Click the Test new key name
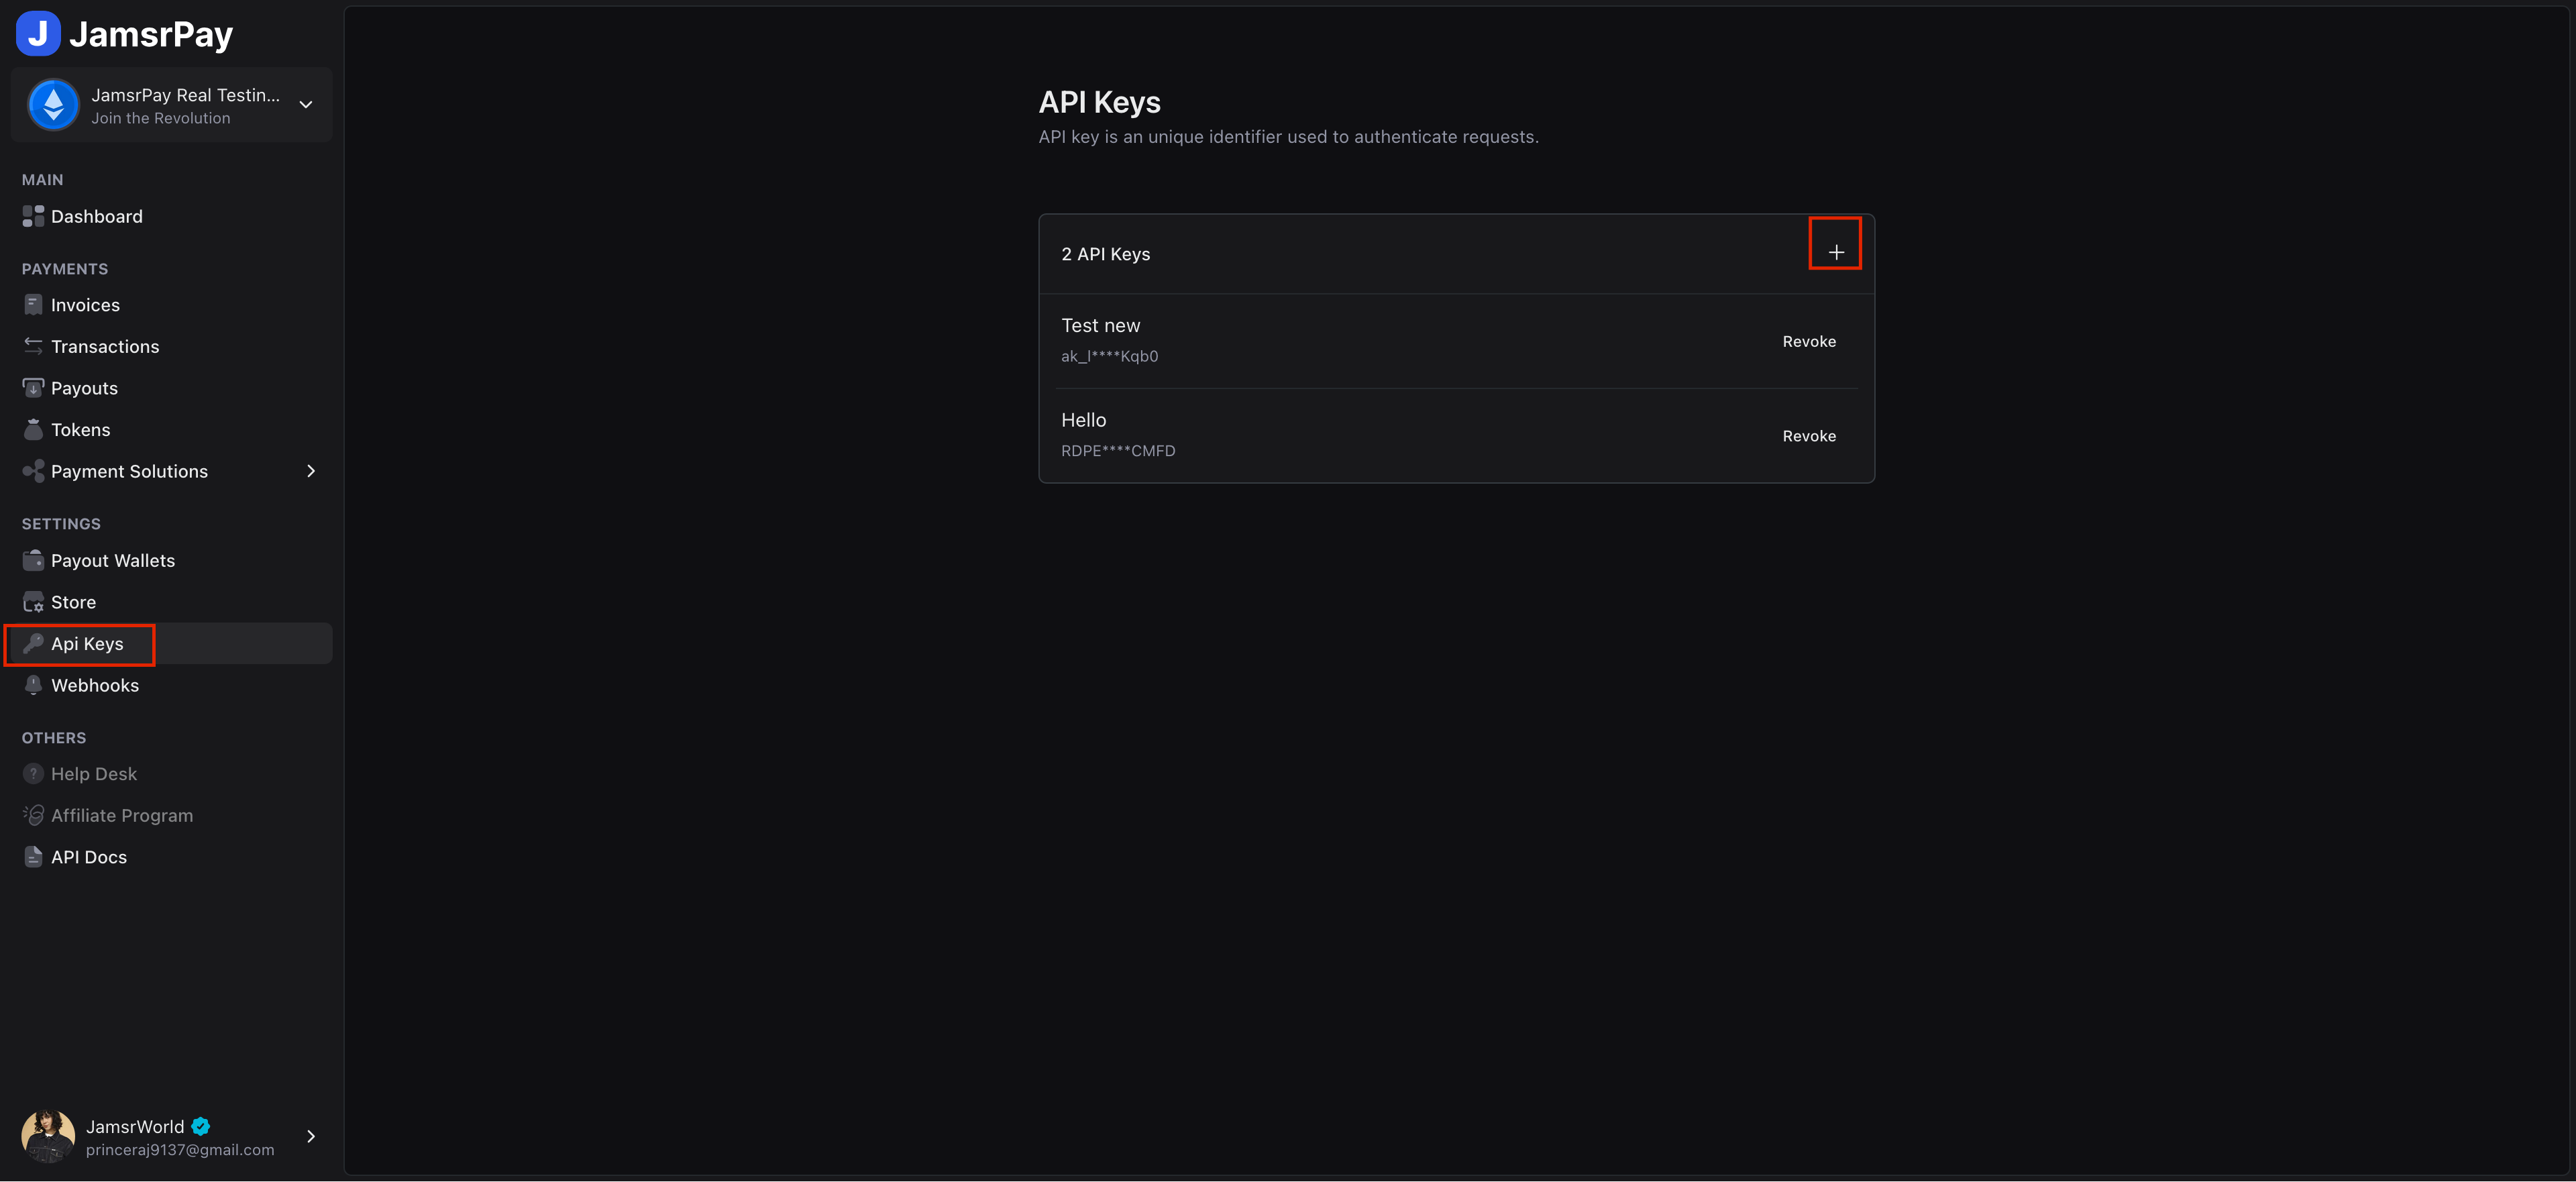This screenshot has height=1182, width=2576. coord(1100,325)
